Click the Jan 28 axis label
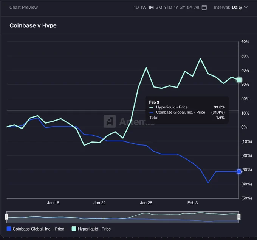The width and height of the screenshot is (257, 240). [x=146, y=203]
